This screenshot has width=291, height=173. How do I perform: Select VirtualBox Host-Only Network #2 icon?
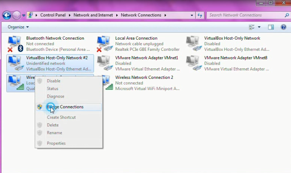[x=16, y=64]
